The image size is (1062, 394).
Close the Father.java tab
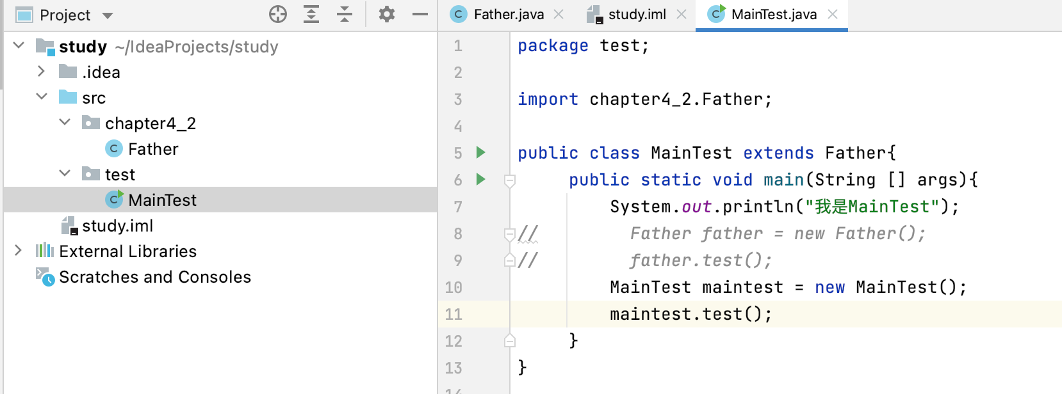pyautogui.click(x=559, y=14)
